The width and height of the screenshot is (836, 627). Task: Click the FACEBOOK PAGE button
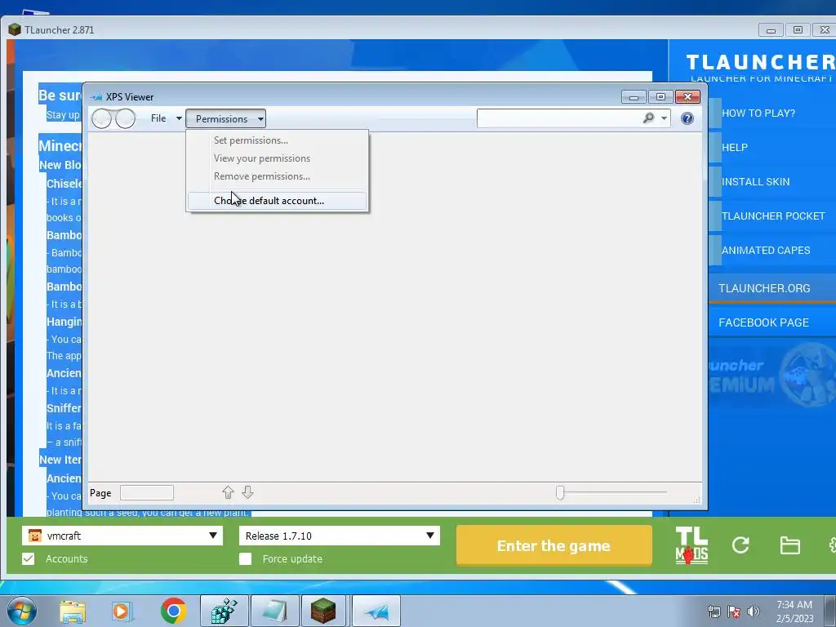tap(772, 322)
